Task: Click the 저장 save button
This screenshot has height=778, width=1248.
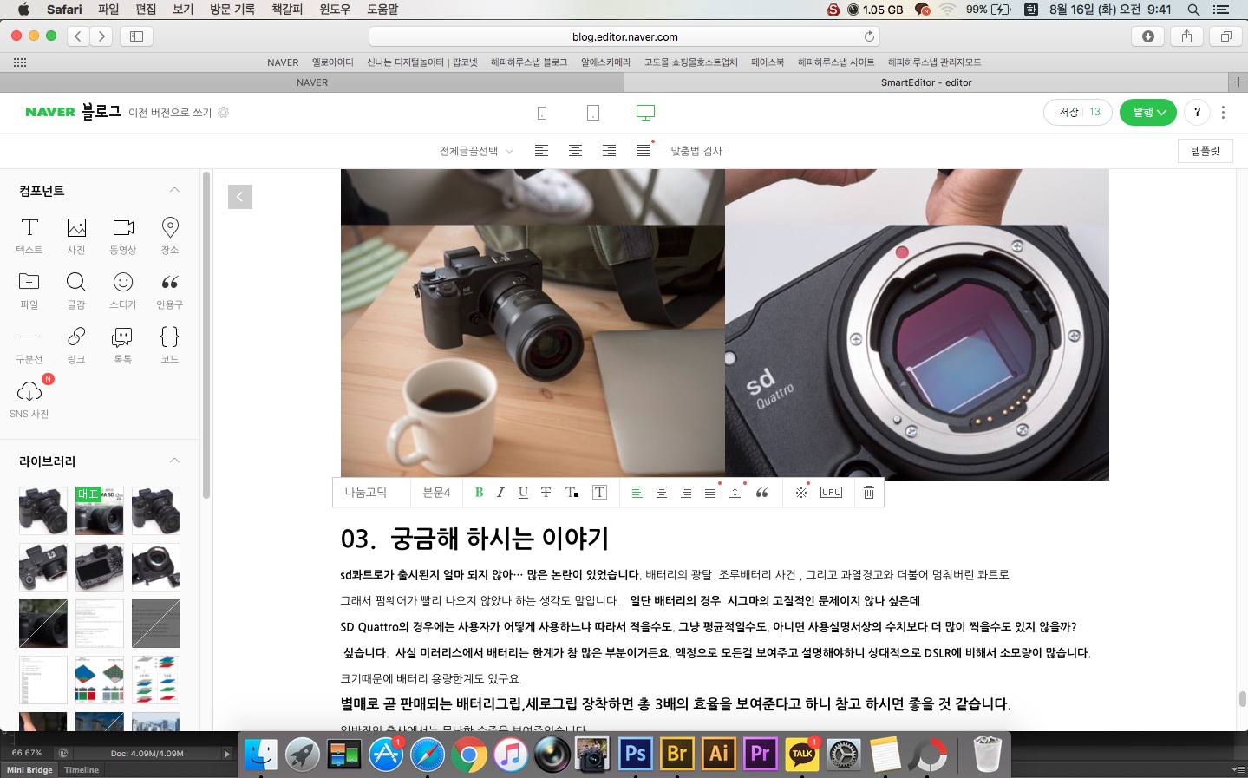Action: (x=1078, y=112)
